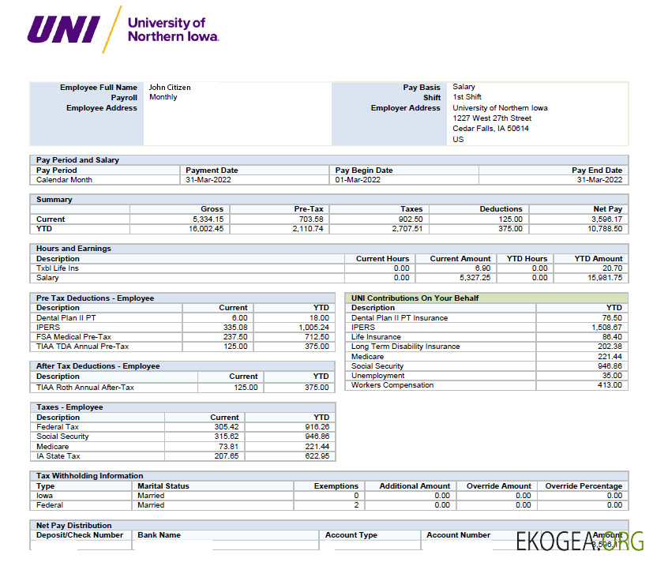Viewport: 653px width, 566px height.
Task: Click the Override Percentage column header
Action: coord(584,486)
